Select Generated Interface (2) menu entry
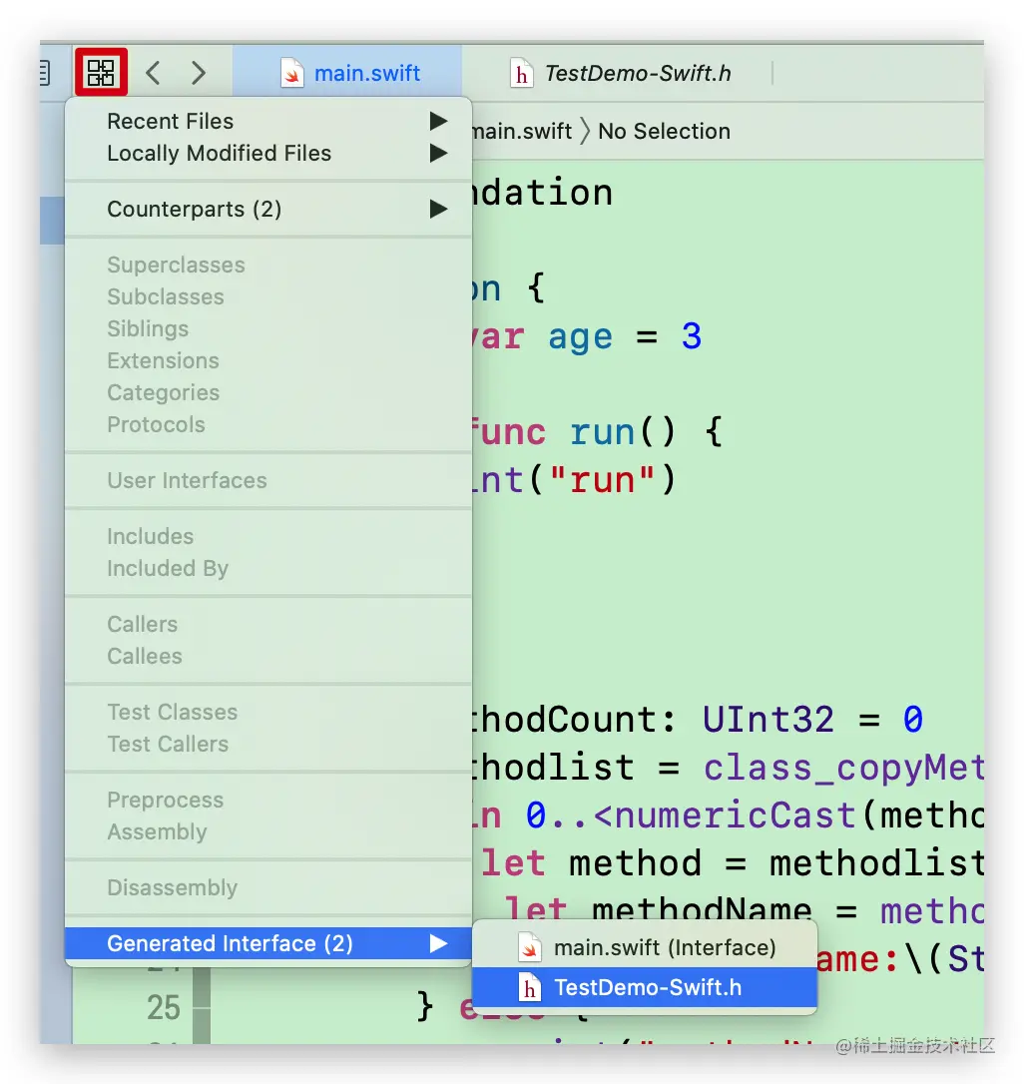Image resolution: width=1024 pixels, height=1084 pixels. tap(268, 943)
